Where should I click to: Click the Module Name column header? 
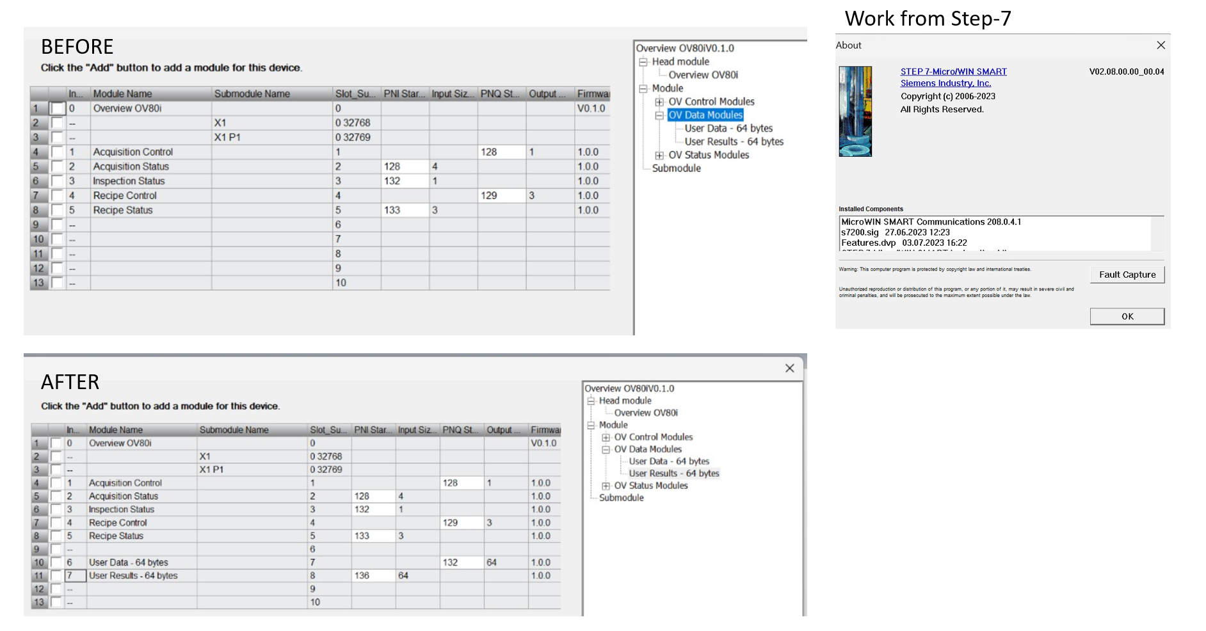(122, 93)
